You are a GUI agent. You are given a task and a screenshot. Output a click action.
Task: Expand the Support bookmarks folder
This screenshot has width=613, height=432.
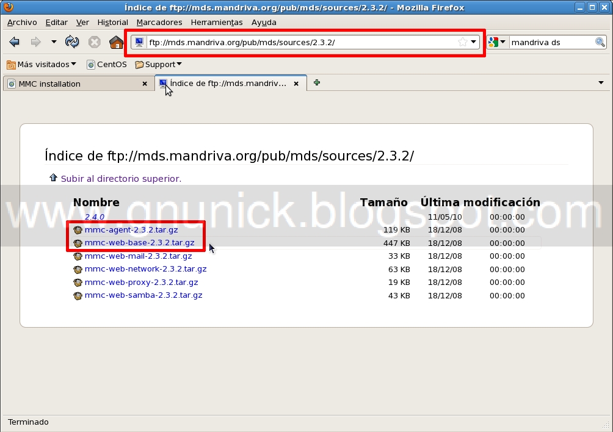click(x=158, y=65)
